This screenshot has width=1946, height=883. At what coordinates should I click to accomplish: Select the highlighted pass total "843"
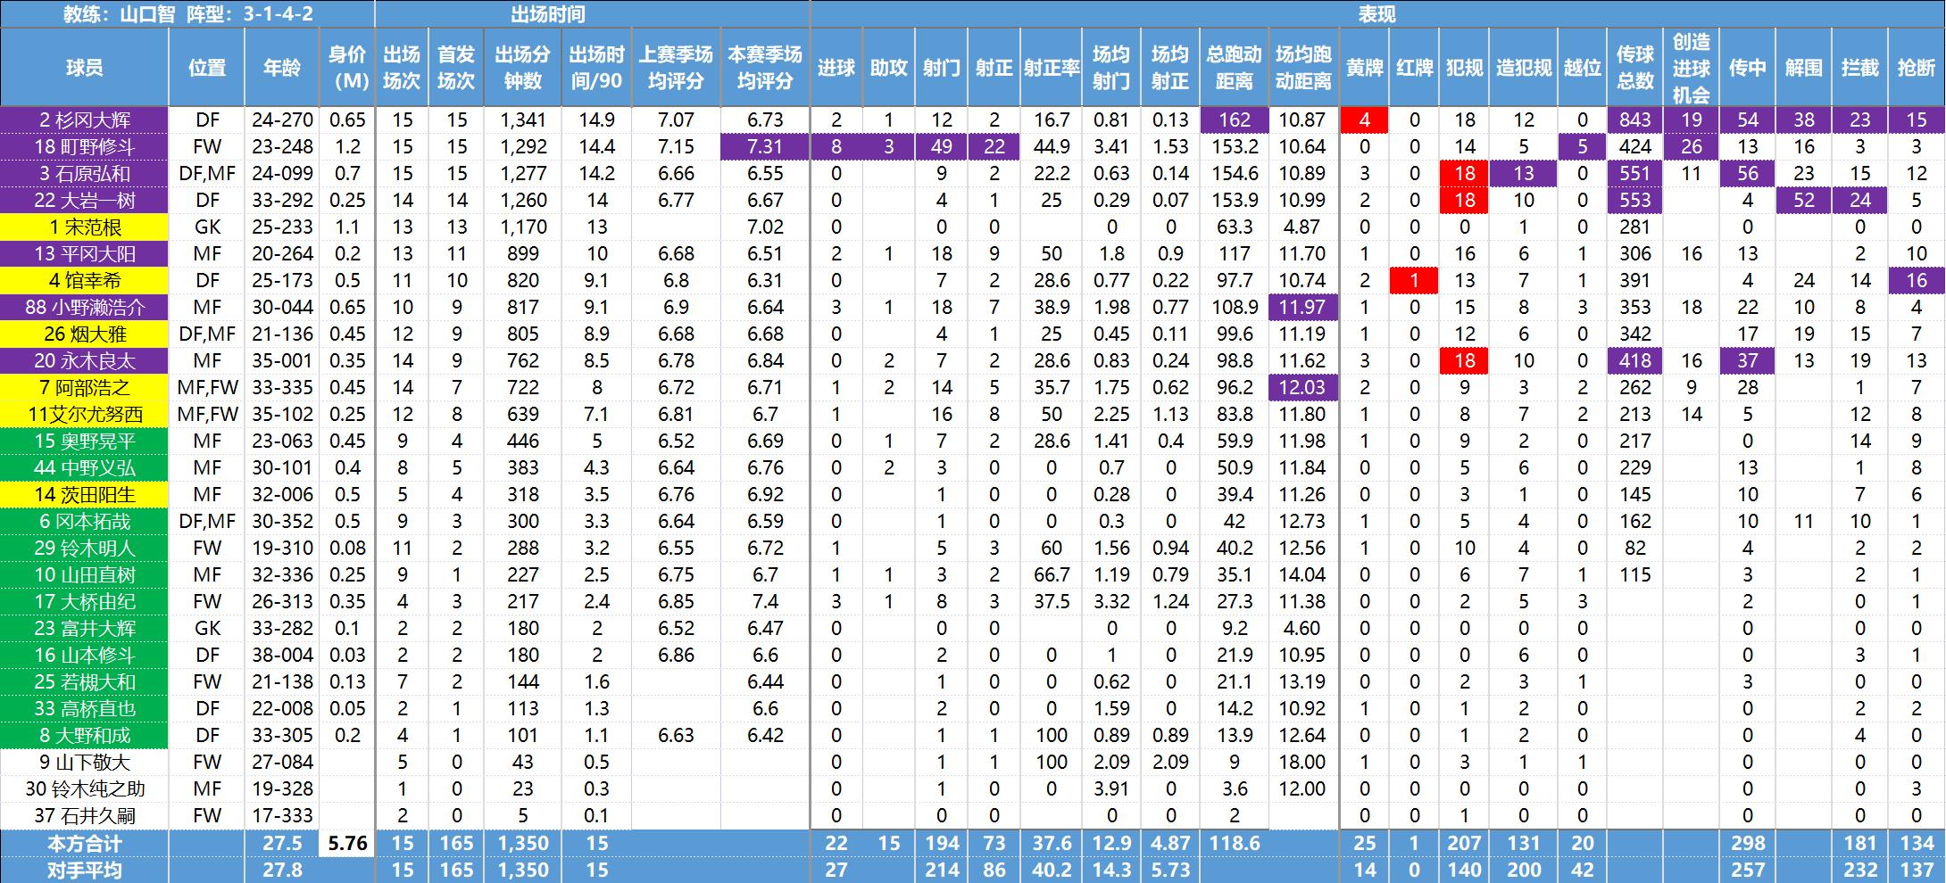click(x=1635, y=120)
